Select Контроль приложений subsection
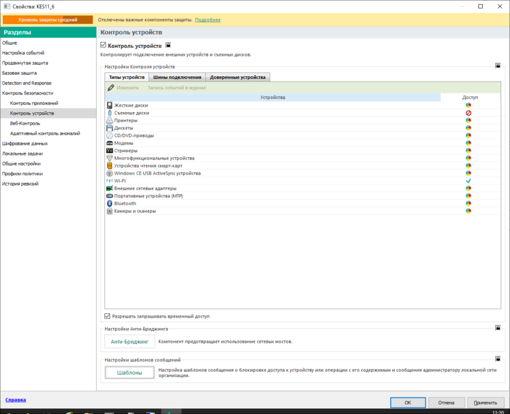This screenshot has width=510, height=414. click(34, 103)
